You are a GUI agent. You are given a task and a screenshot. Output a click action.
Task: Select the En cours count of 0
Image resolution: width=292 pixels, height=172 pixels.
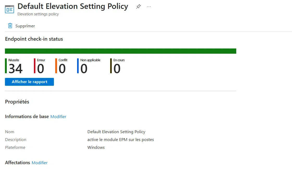(x=117, y=69)
